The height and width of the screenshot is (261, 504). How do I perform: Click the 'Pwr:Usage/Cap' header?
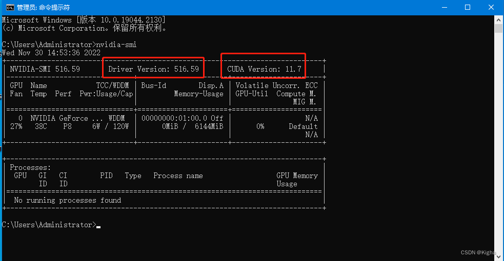[107, 94]
